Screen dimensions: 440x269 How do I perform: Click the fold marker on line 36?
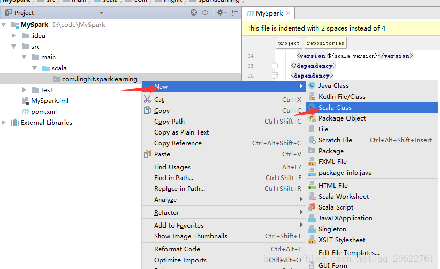click(275, 75)
